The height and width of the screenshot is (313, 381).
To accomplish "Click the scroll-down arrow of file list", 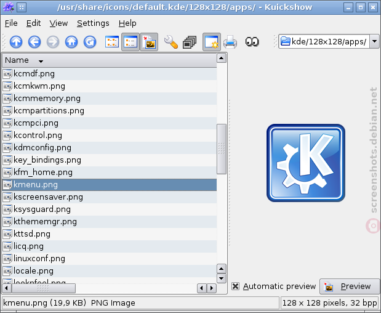I will (222, 278).
